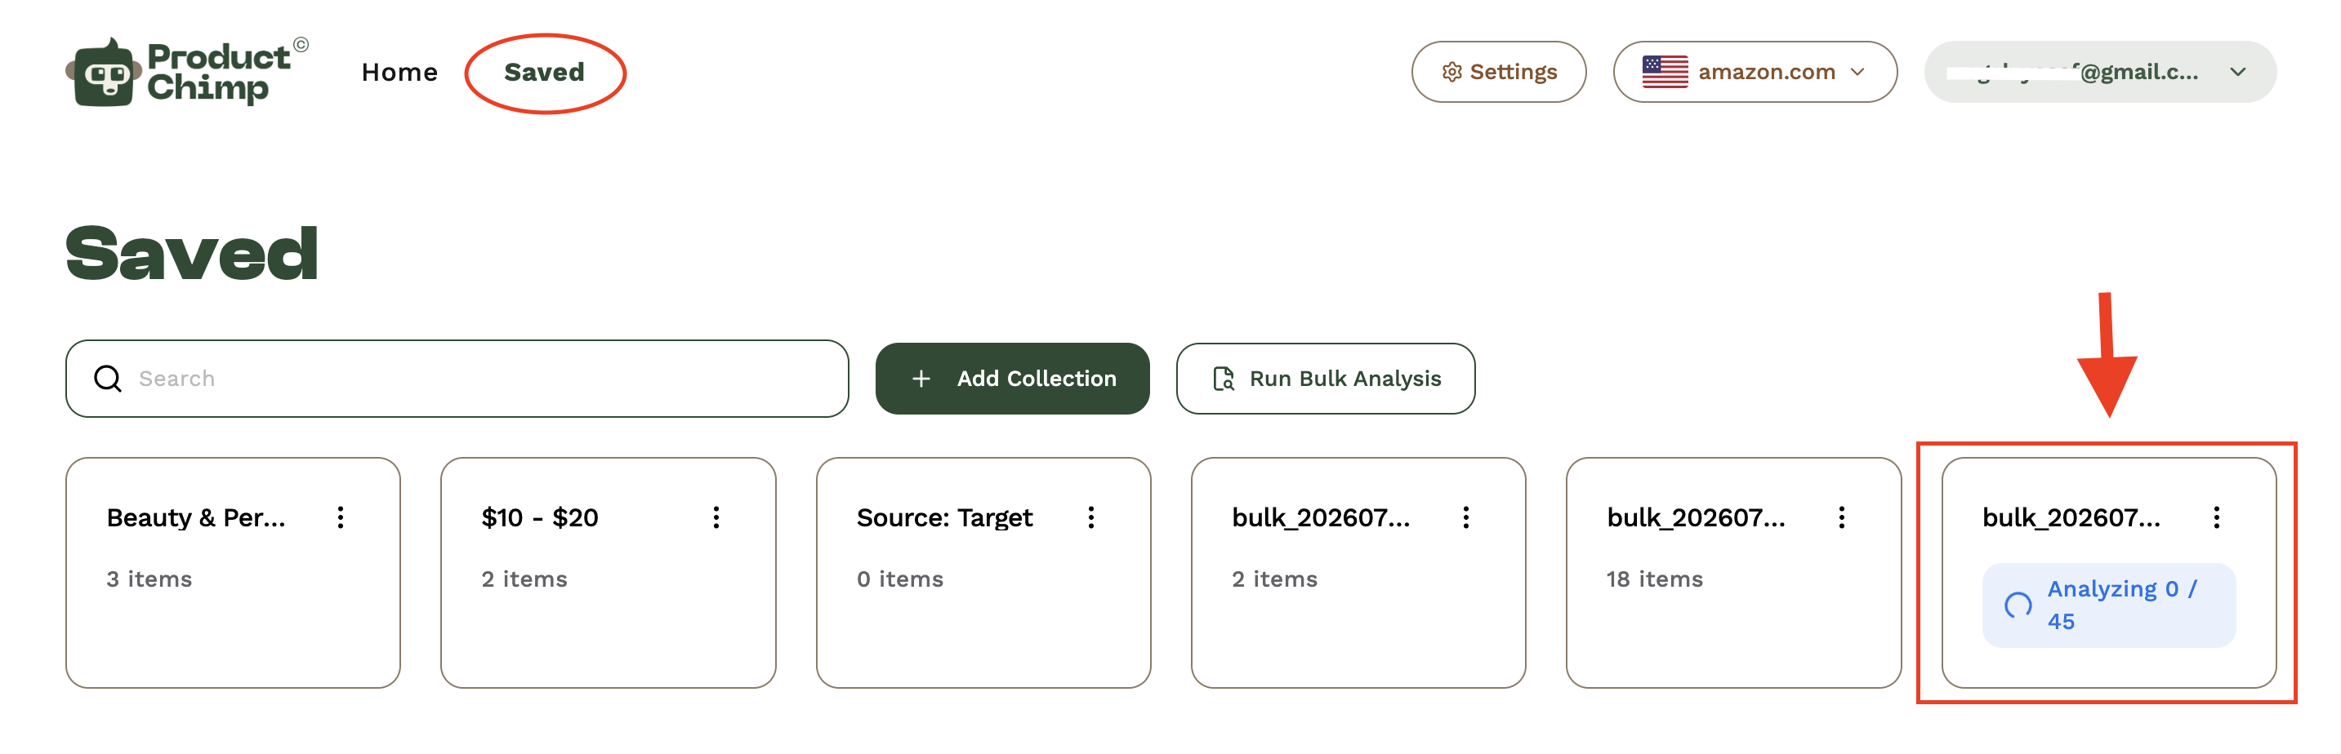The height and width of the screenshot is (754, 2341).
Task: Click the Add Collection button
Action: (x=1012, y=379)
